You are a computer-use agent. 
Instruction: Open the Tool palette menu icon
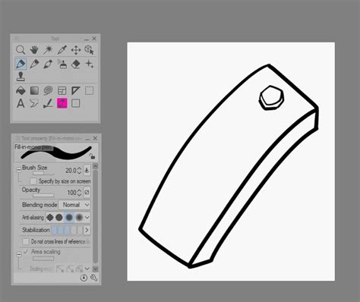17,39
